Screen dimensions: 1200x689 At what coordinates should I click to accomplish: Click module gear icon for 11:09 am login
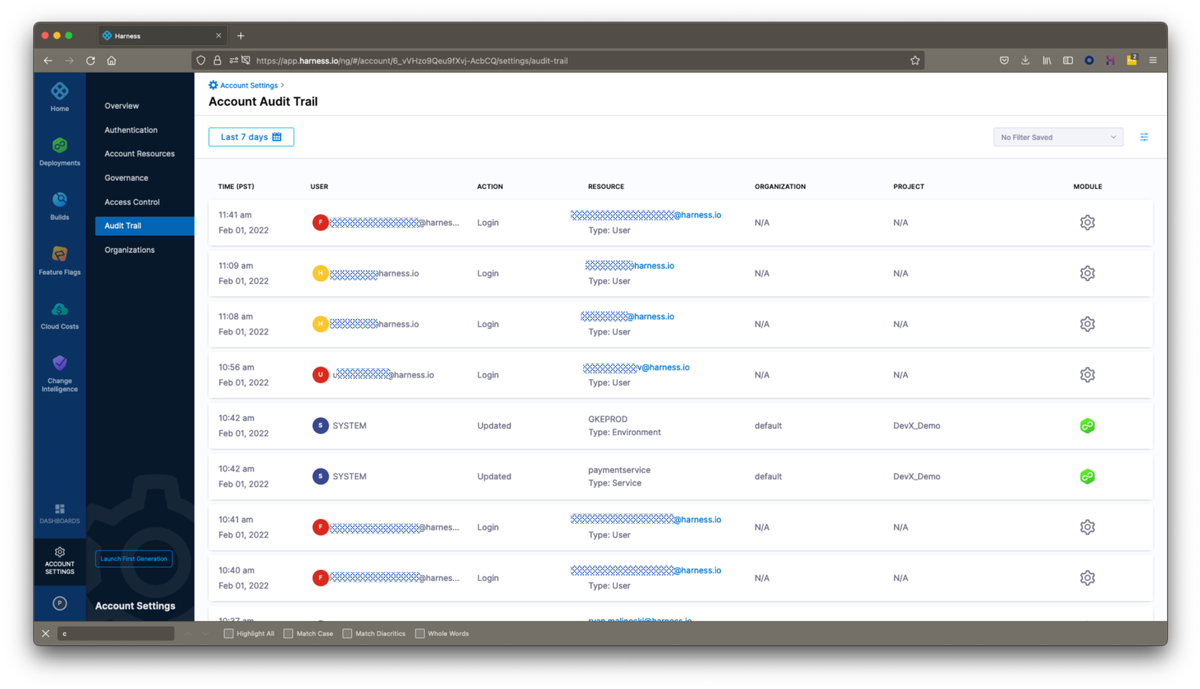[x=1087, y=273]
